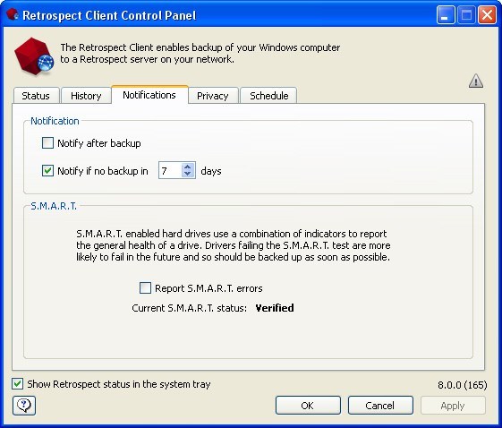
Task: Click the days number field showing 7
Action: coord(170,170)
